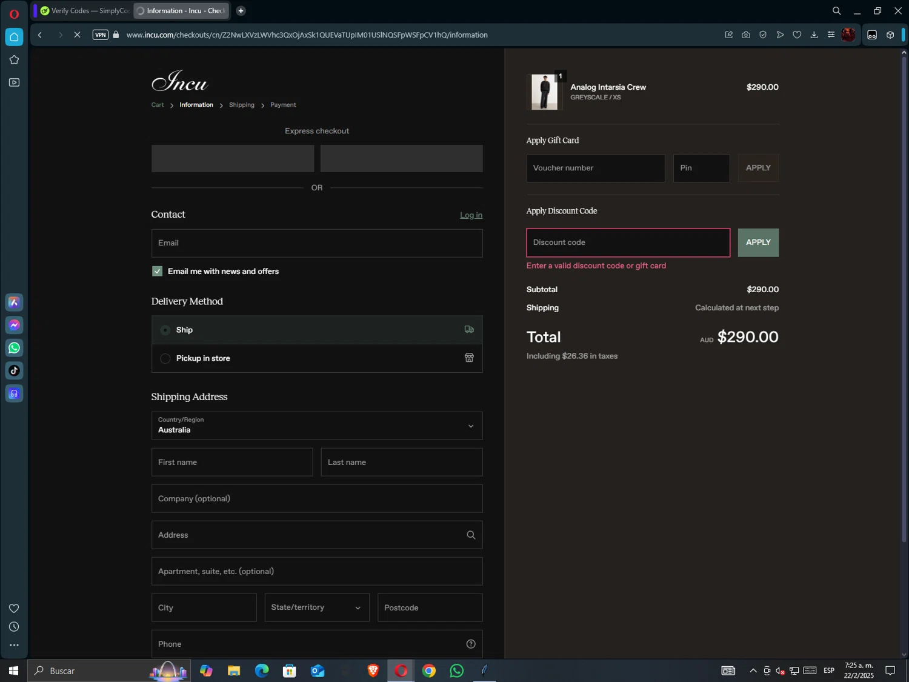Click the left express checkout button
The width and height of the screenshot is (909, 682).
pyautogui.click(x=233, y=158)
